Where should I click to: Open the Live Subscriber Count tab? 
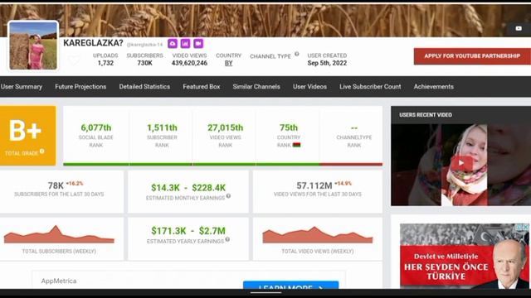pos(370,87)
